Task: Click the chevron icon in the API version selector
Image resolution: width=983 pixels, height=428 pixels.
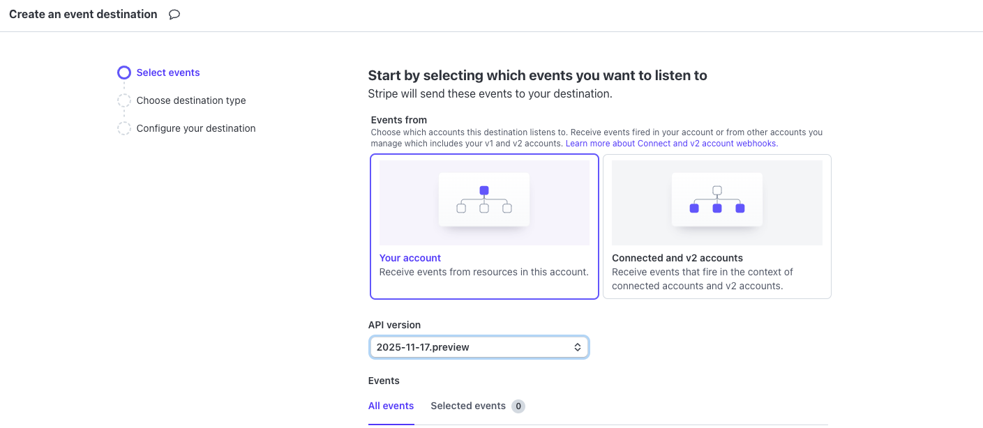Action: [577, 346]
